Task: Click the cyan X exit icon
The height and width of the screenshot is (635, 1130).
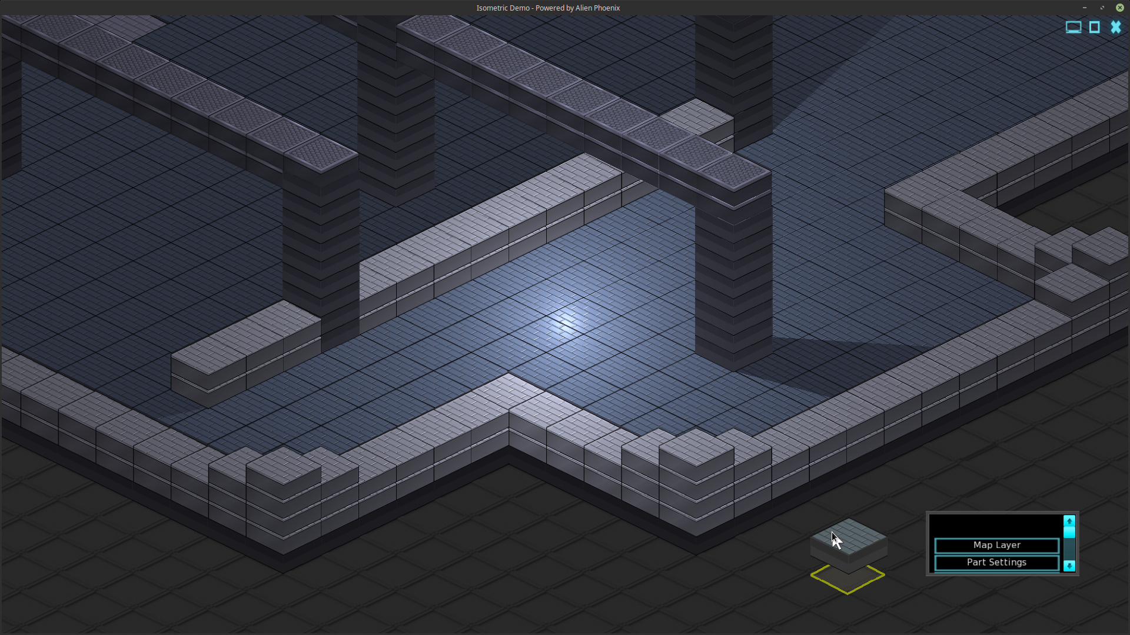Action: click(x=1115, y=28)
